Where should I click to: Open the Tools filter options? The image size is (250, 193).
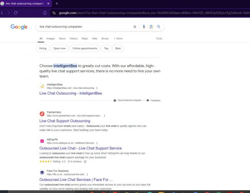click(x=159, y=39)
